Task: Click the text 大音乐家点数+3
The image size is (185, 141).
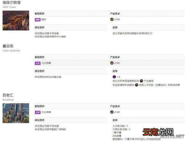Action: click(121, 129)
